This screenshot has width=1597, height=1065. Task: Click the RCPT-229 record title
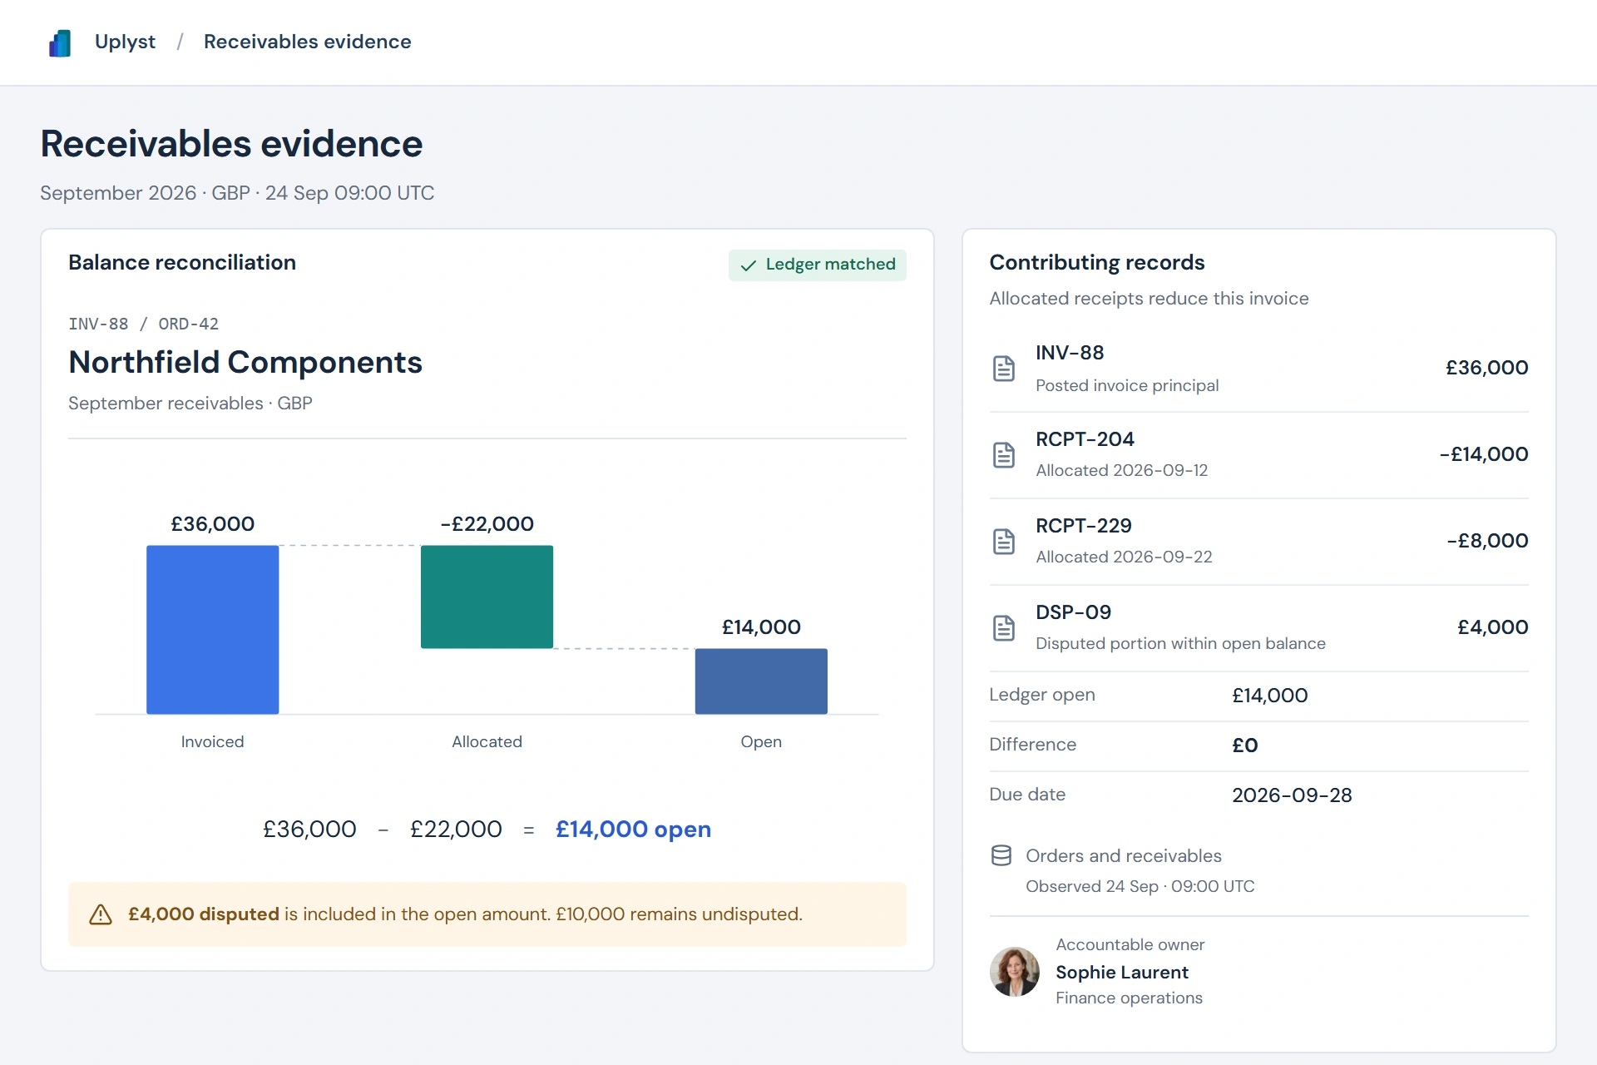click(1084, 526)
